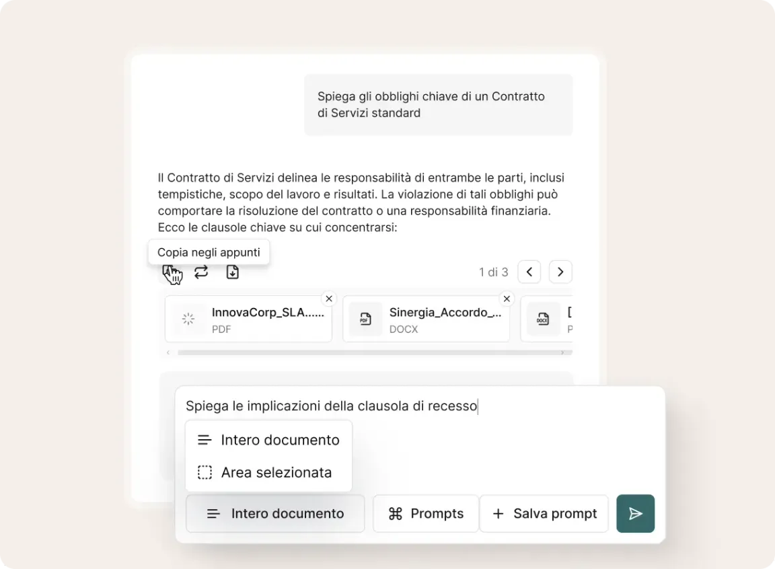775x569 pixels.
Task: Click the file icon on Sinergia_Accordo card
Action: coord(365,319)
